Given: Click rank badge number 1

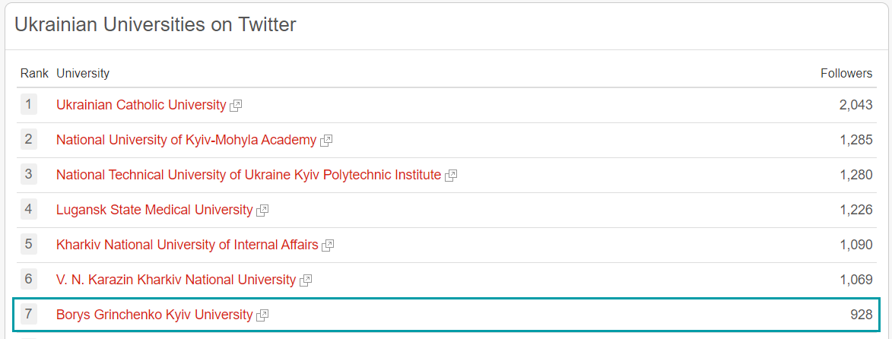Looking at the screenshot, I should pyautogui.click(x=29, y=104).
